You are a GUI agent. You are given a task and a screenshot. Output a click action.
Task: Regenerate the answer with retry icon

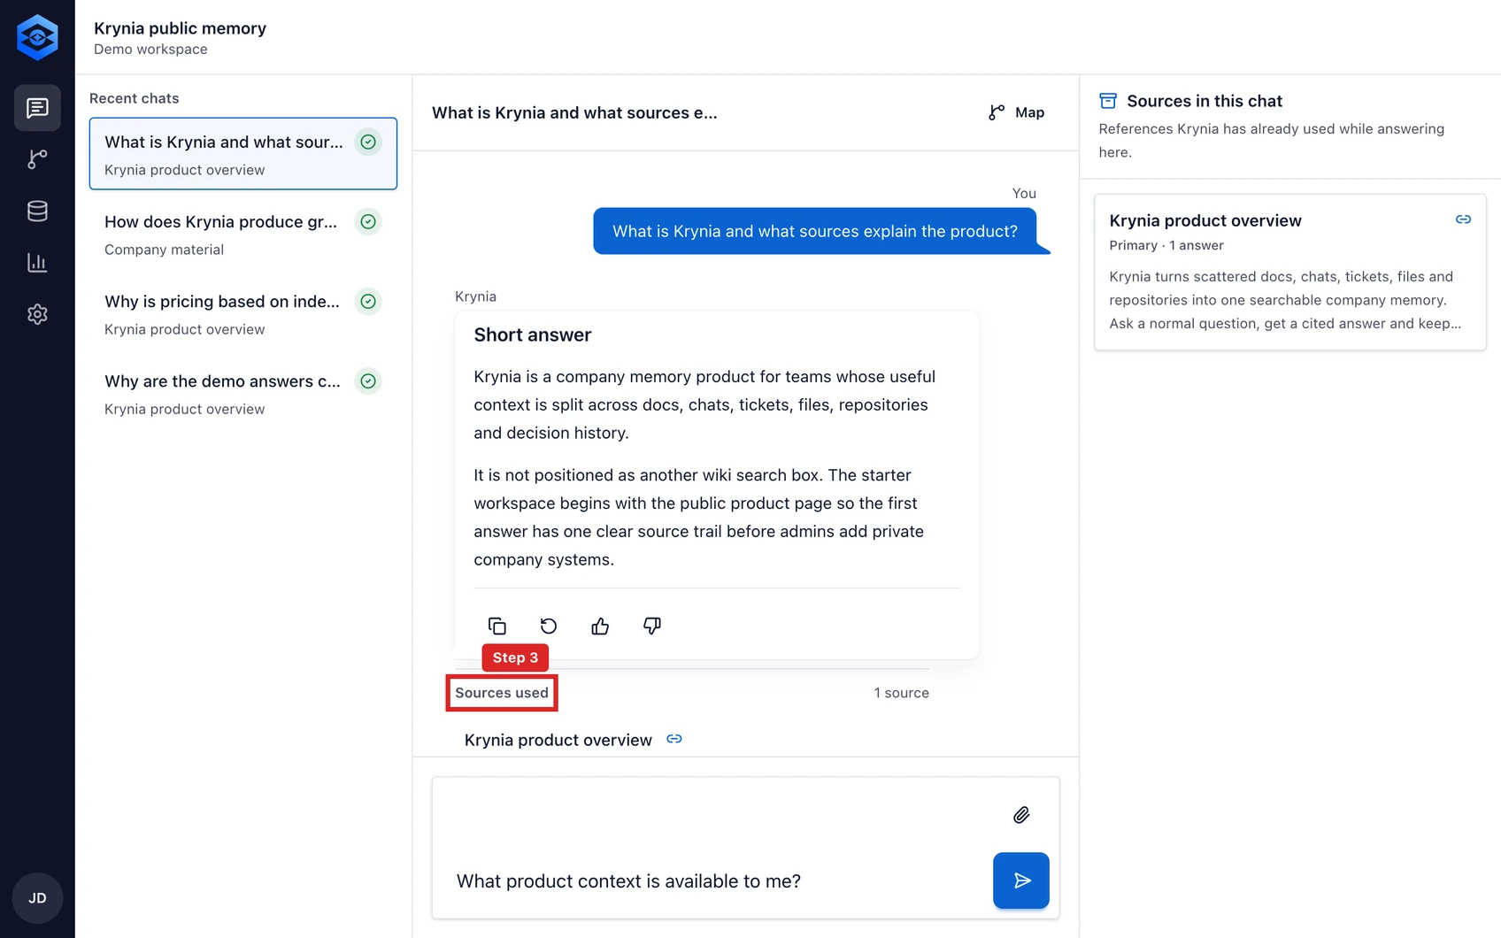pyautogui.click(x=549, y=627)
